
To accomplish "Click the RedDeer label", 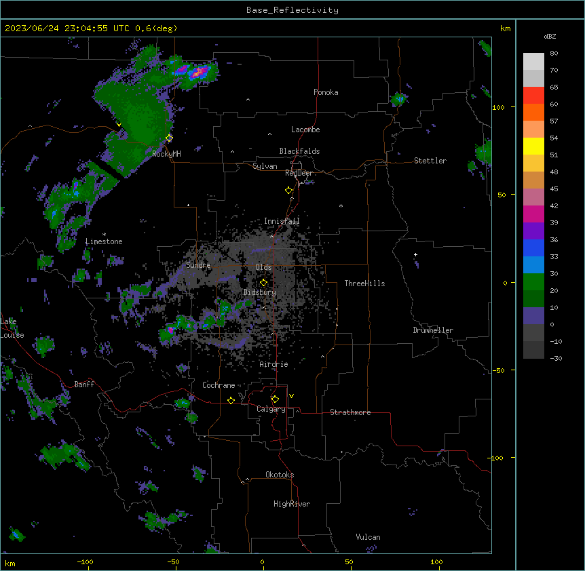I will pos(299,173).
